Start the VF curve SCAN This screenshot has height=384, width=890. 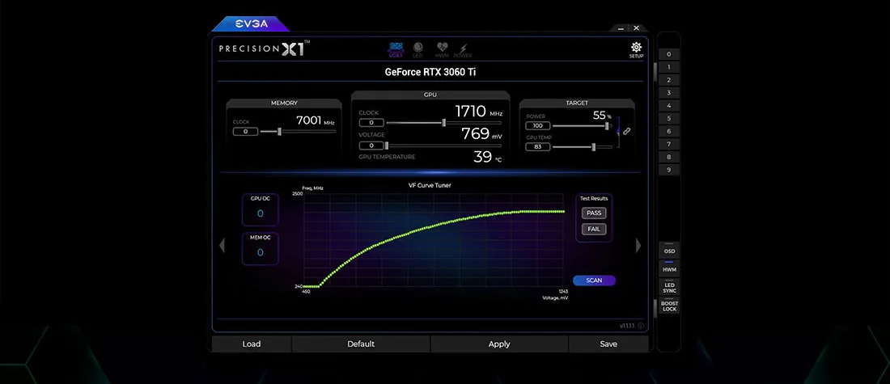594,281
